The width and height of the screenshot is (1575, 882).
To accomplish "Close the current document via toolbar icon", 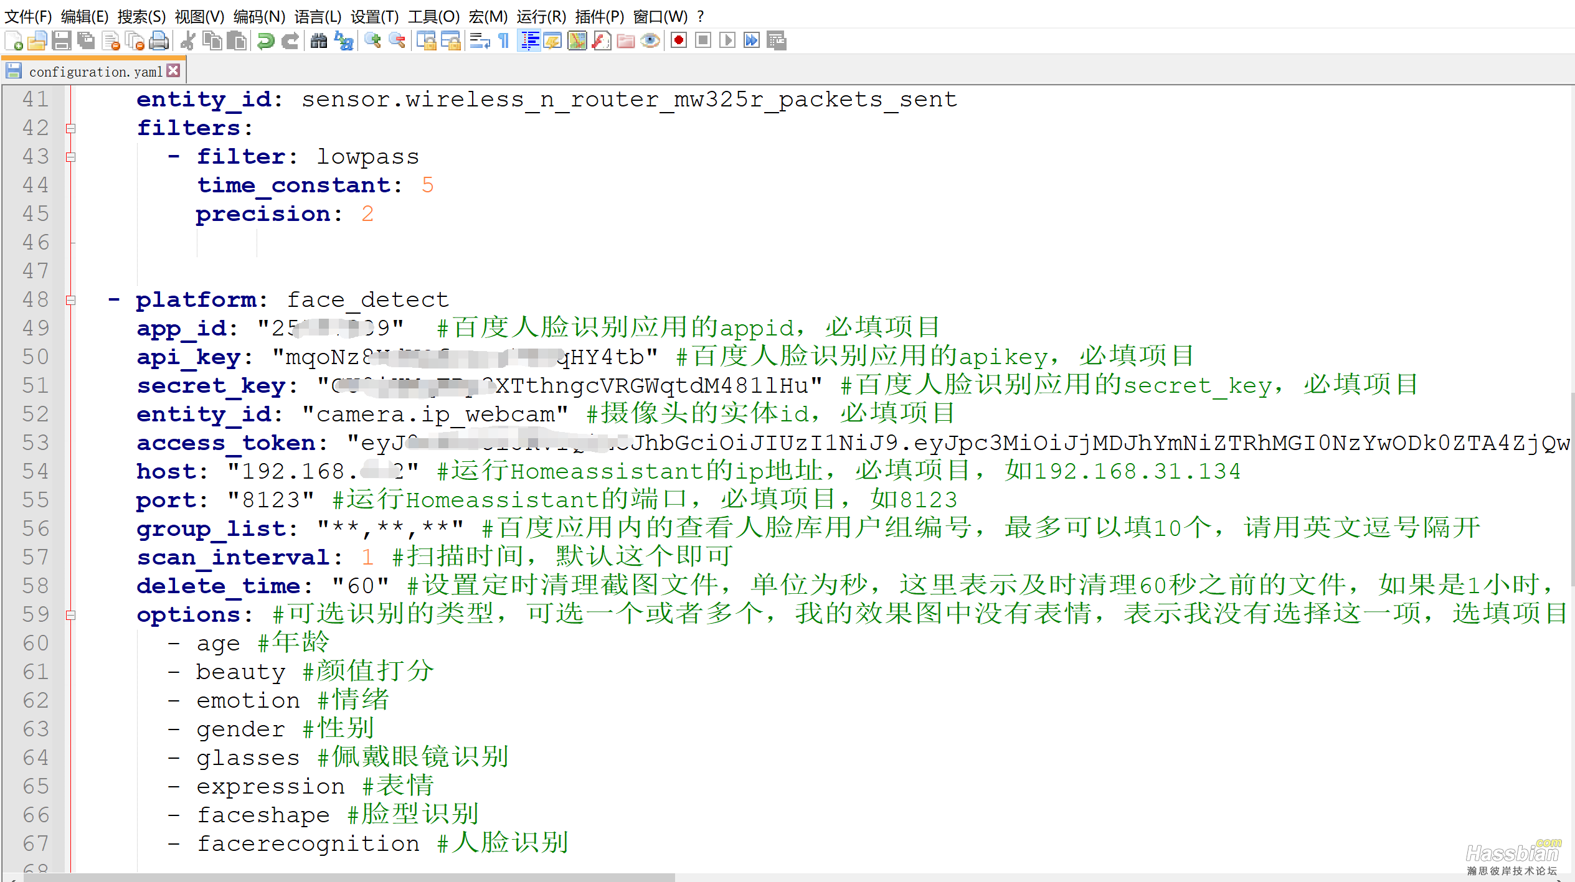I will [x=111, y=41].
